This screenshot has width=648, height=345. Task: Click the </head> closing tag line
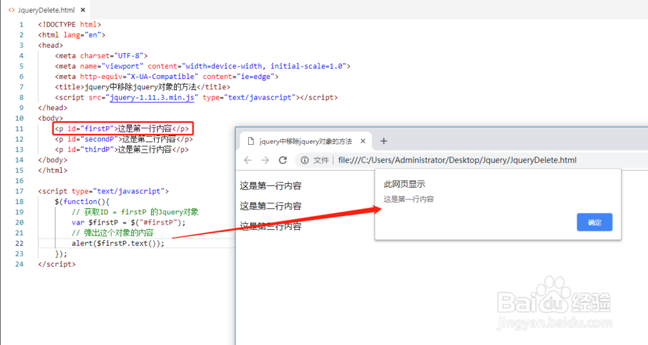(52, 107)
